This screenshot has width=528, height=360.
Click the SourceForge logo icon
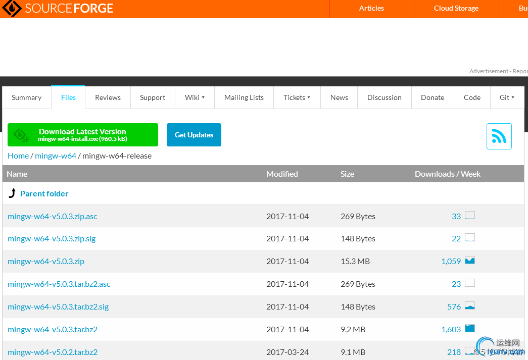[12, 8]
